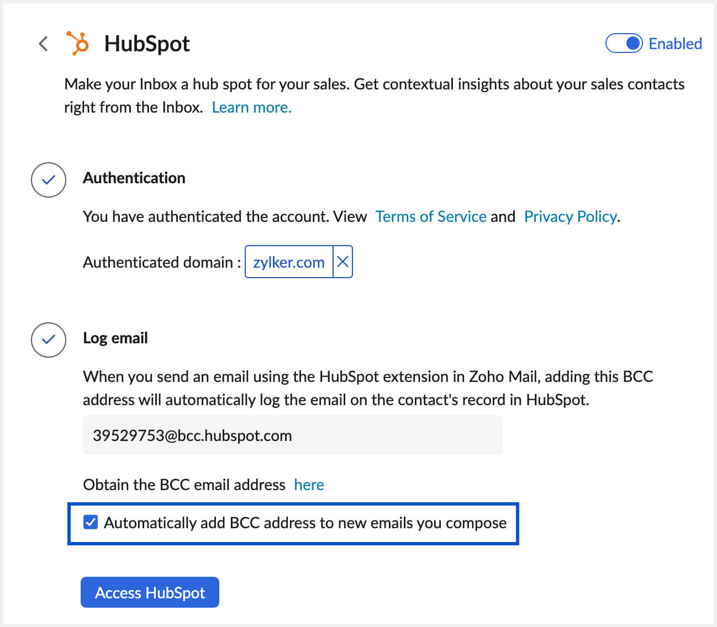Select the Authentication section heading
This screenshot has width=717, height=627.
click(134, 178)
